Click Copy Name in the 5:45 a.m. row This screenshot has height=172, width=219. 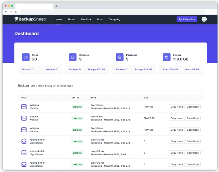(177, 130)
